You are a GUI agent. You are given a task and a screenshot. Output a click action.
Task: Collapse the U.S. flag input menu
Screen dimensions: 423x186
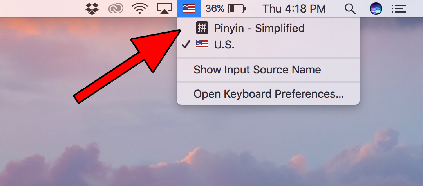[189, 9]
